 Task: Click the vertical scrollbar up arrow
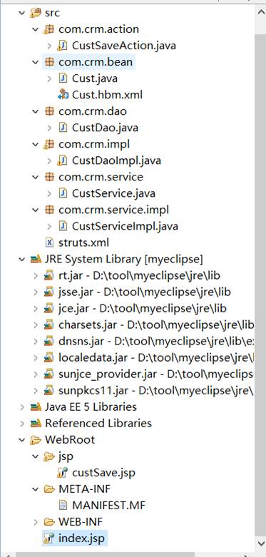click(260, 11)
